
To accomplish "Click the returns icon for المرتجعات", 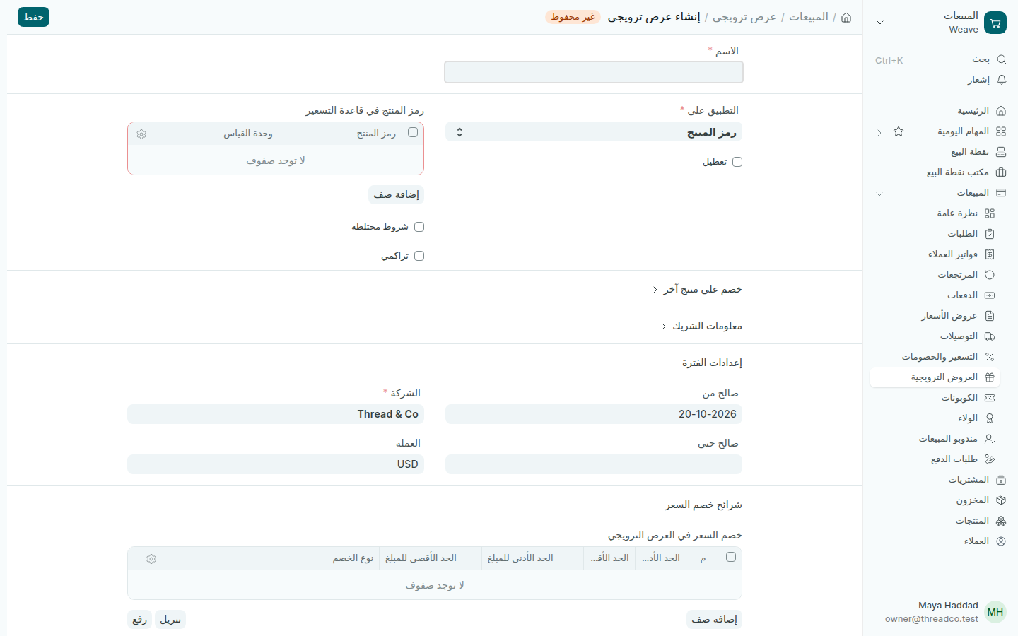I will coord(990,275).
